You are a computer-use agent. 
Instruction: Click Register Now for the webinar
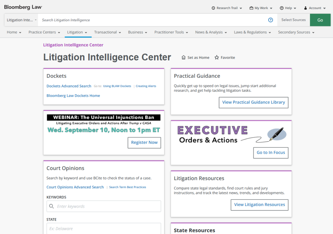(x=144, y=143)
